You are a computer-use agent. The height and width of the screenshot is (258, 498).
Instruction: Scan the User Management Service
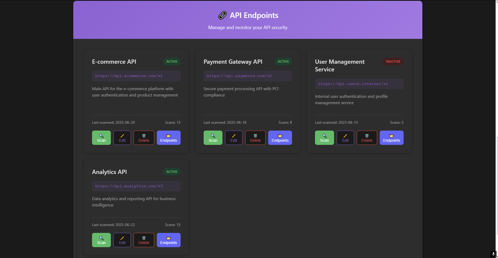click(x=325, y=138)
